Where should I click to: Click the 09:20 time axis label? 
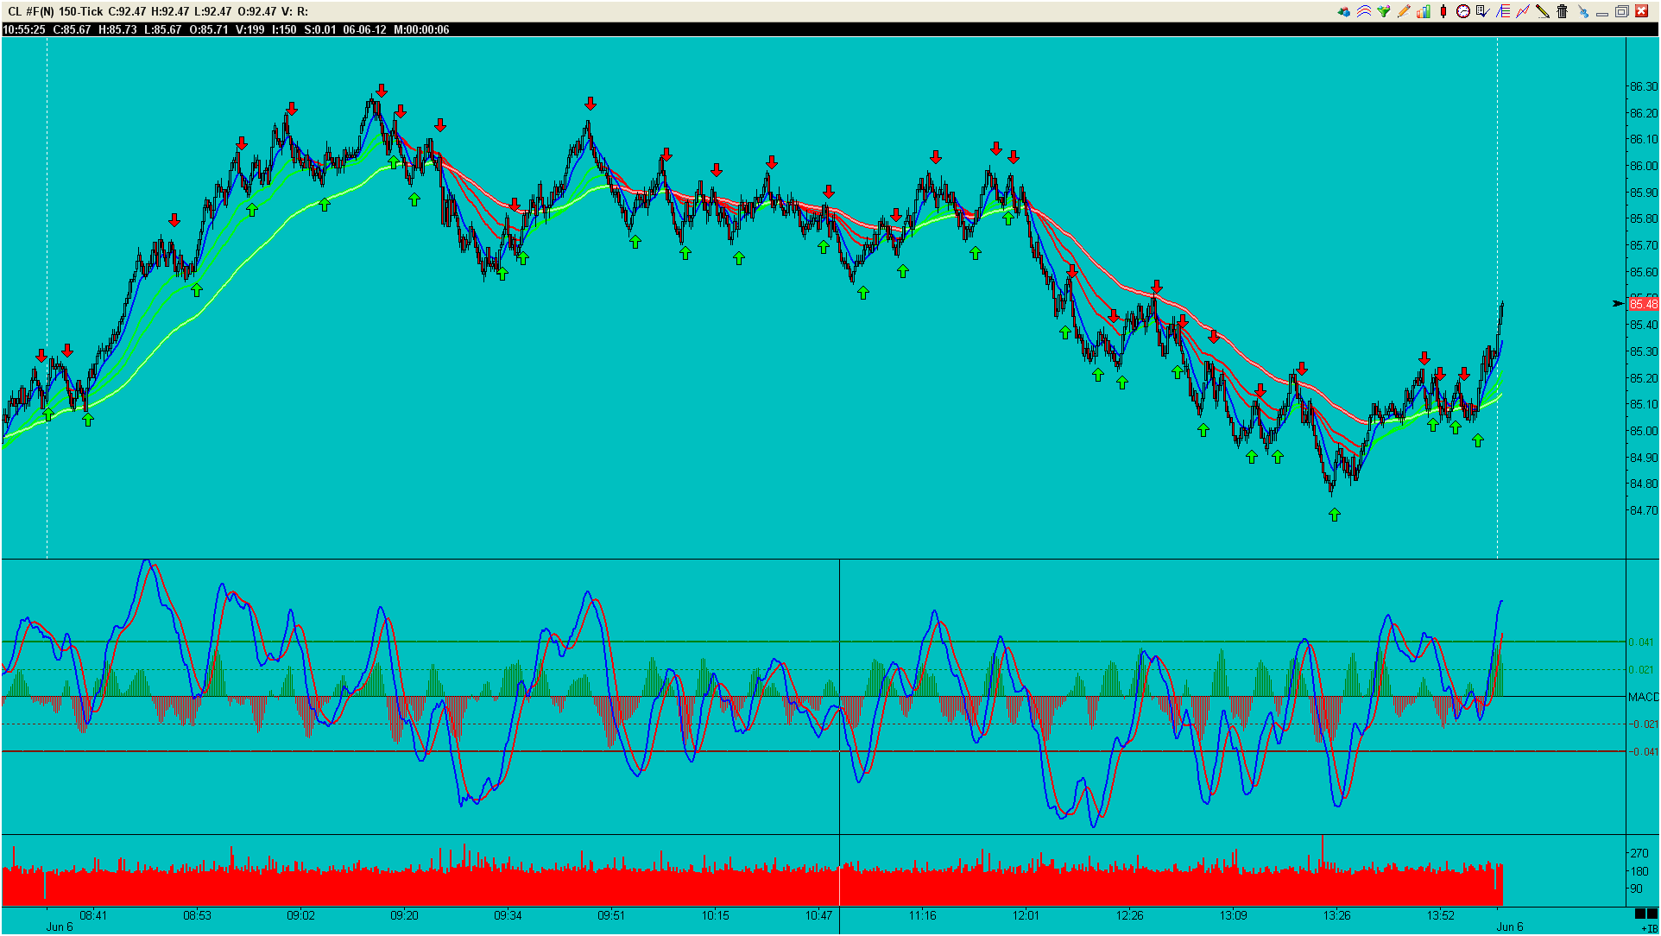pos(404,915)
